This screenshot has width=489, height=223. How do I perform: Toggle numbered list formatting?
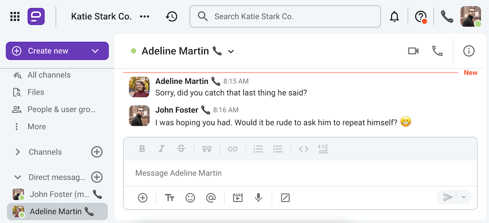(x=258, y=149)
